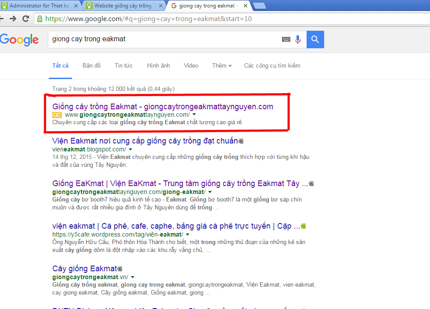Screen dimensions: 430x309
Task: Expand dropdown arrow next to vieneakmat.blogspot.com
Action: click(130, 150)
